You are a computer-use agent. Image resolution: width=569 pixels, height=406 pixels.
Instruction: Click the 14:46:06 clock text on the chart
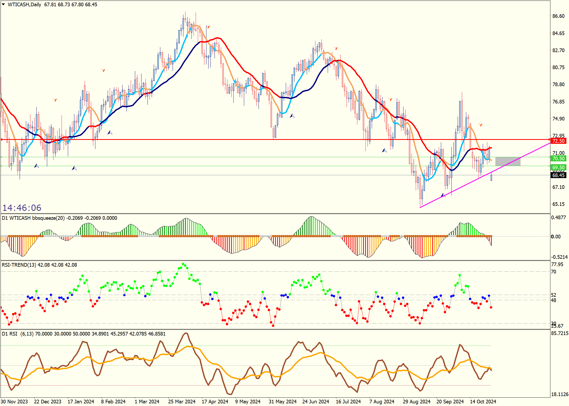point(22,208)
